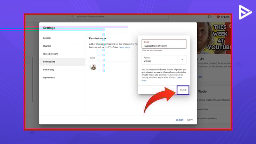The width and height of the screenshot is (256, 144).
Task: Click the Email input field
Action: tap(164, 44)
